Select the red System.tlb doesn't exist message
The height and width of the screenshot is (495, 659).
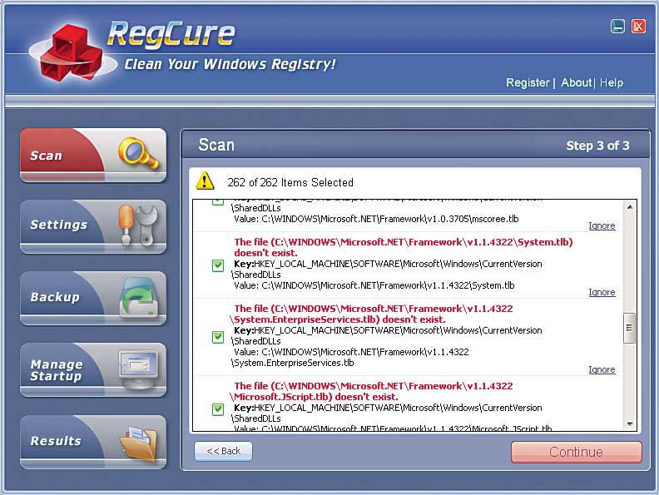click(x=404, y=248)
